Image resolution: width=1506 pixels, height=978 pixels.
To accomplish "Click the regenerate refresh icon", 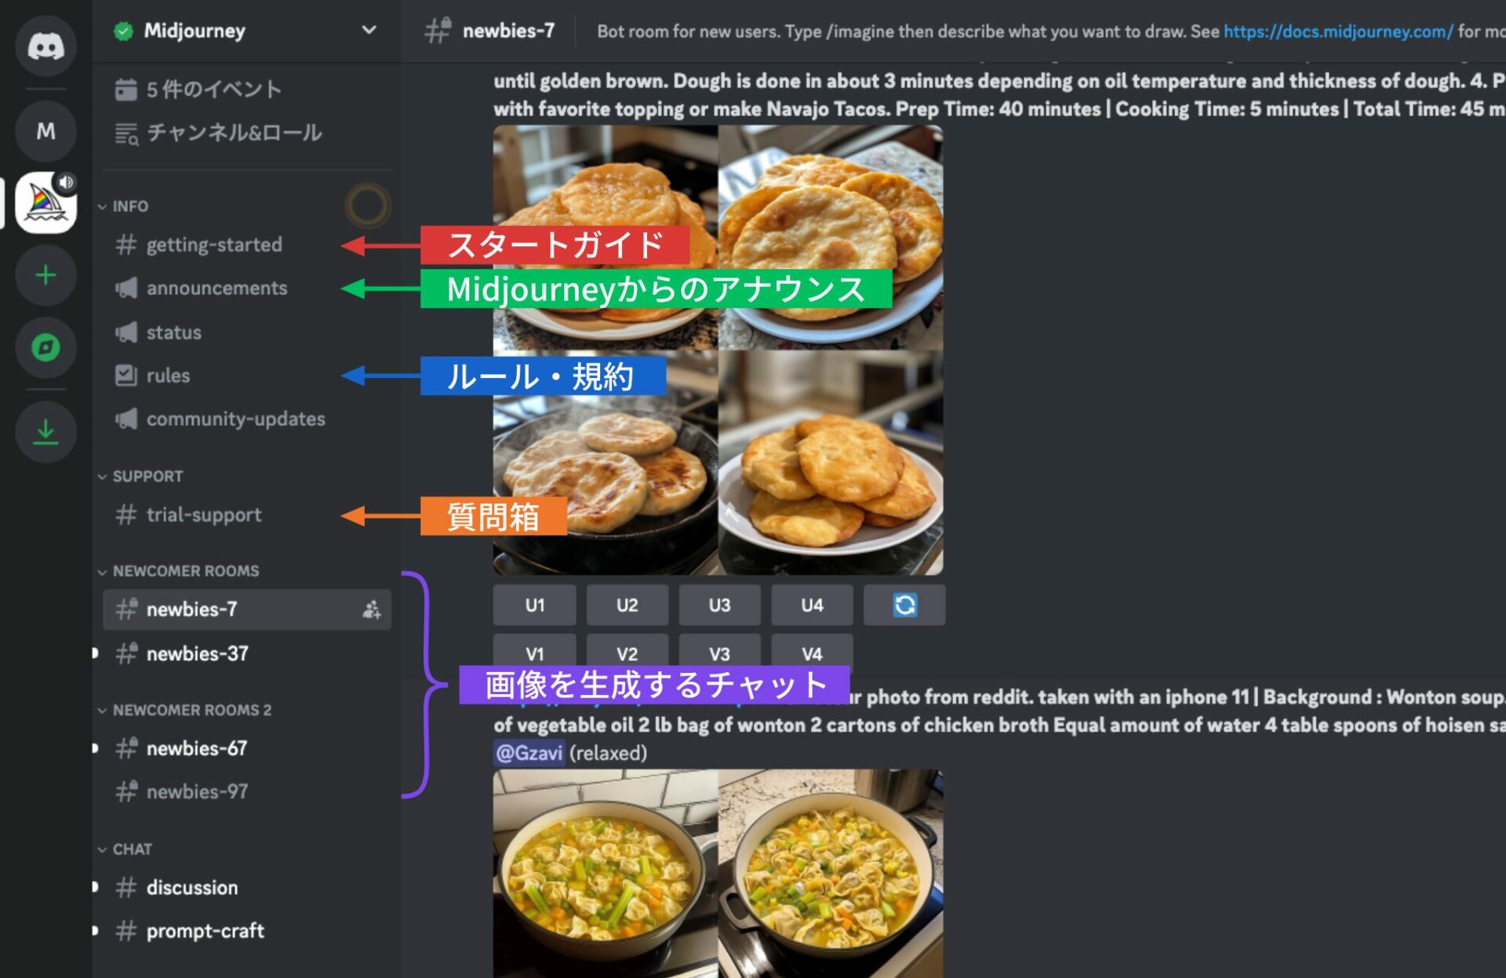I will tap(904, 605).
